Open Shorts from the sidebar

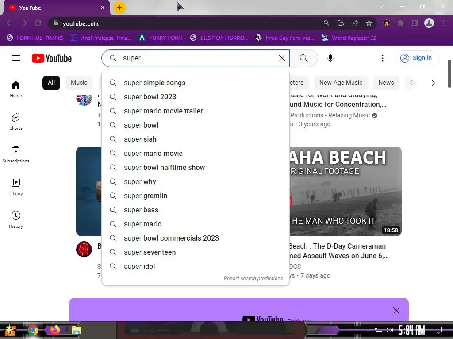(16, 122)
